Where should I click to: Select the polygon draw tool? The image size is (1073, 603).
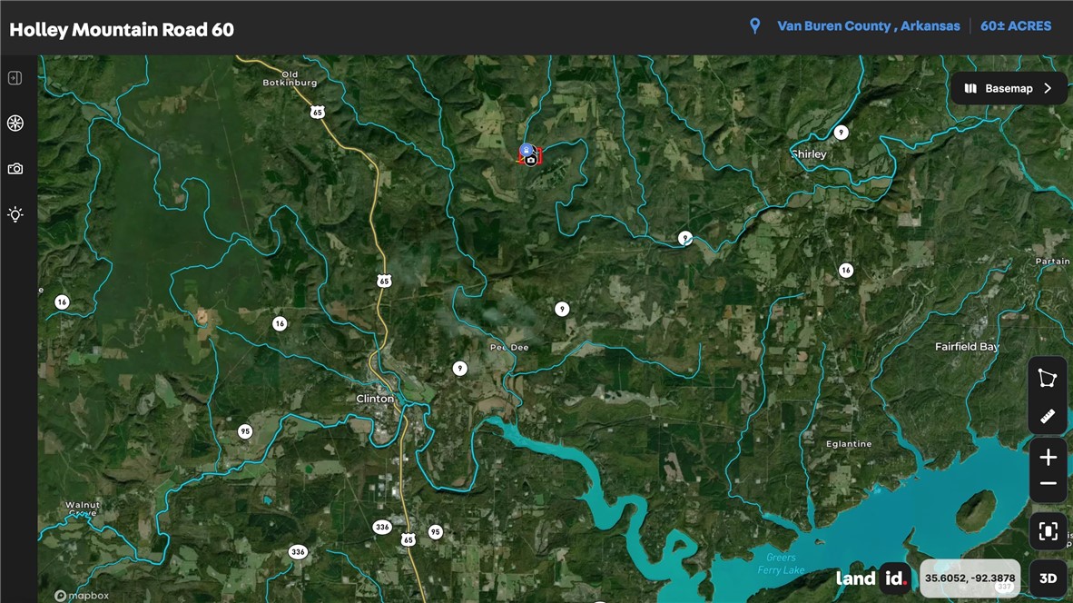(x=1048, y=378)
